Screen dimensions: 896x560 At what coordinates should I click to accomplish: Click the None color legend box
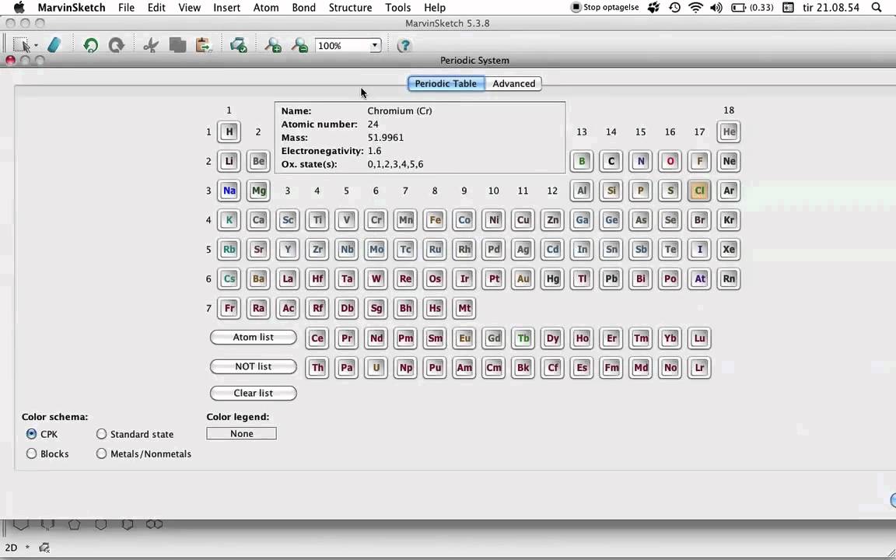point(241,434)
